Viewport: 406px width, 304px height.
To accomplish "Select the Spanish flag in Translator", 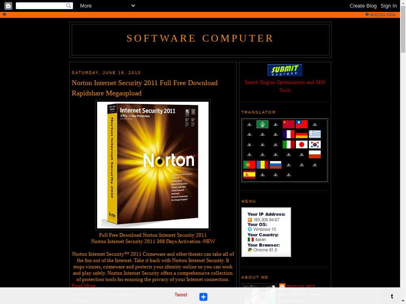I will 249,175.
